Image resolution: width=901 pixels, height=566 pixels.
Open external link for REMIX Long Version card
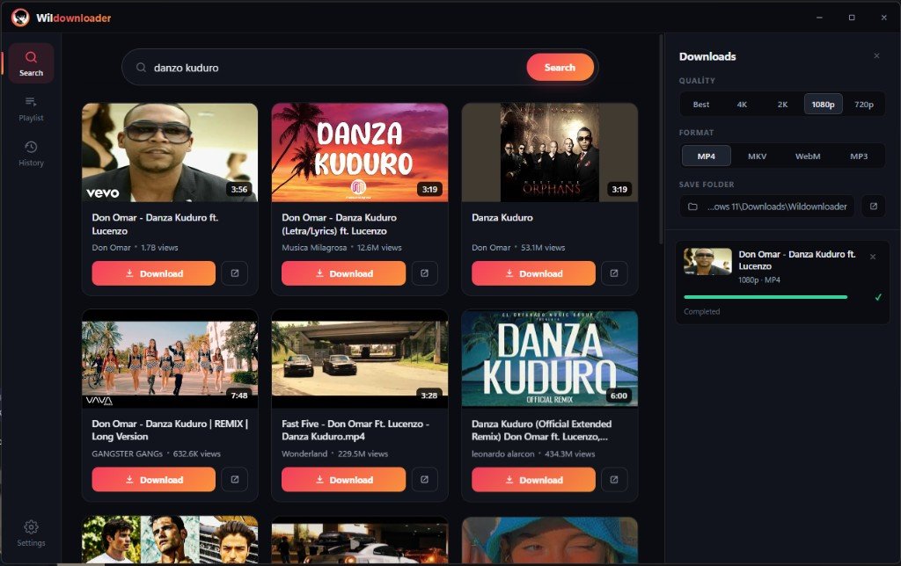tap(234, 479)
